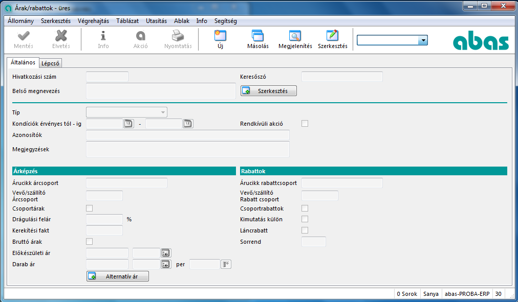Click the Mentés checkmark toolbar icon
This screenshot has height=302, width=518.
click(x=24, y=36)
